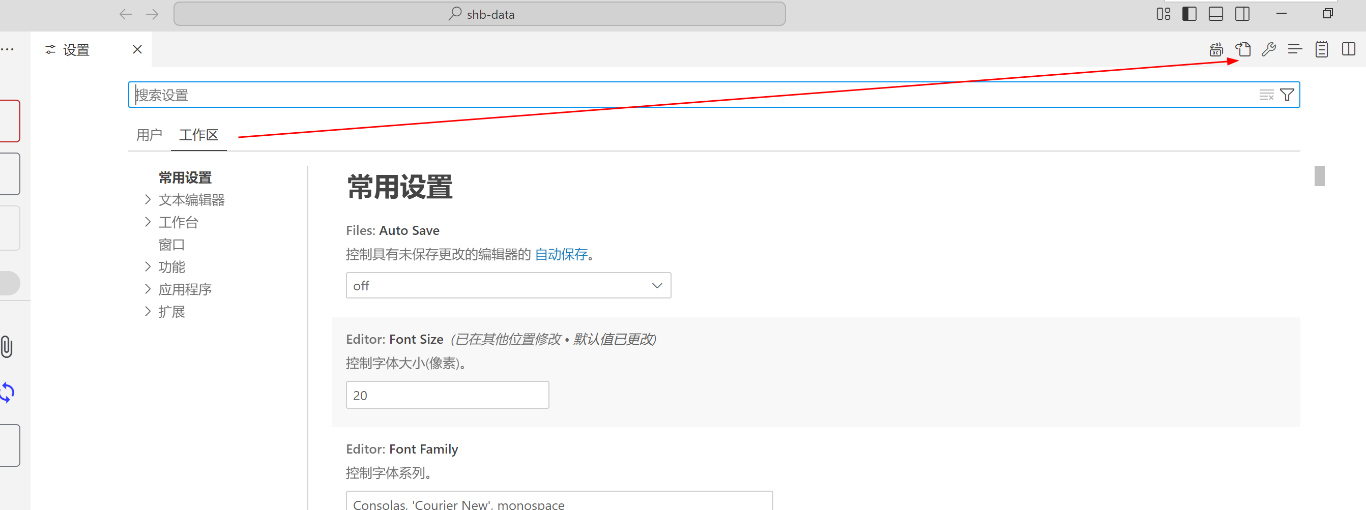Image resolution: width=1366 pixels, height=510 pixels.
Task: Click the split editor icon below title bar
Action: (1348, 50)
